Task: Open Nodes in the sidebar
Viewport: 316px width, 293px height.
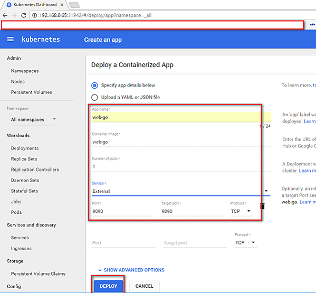Action: coord(18,81)
